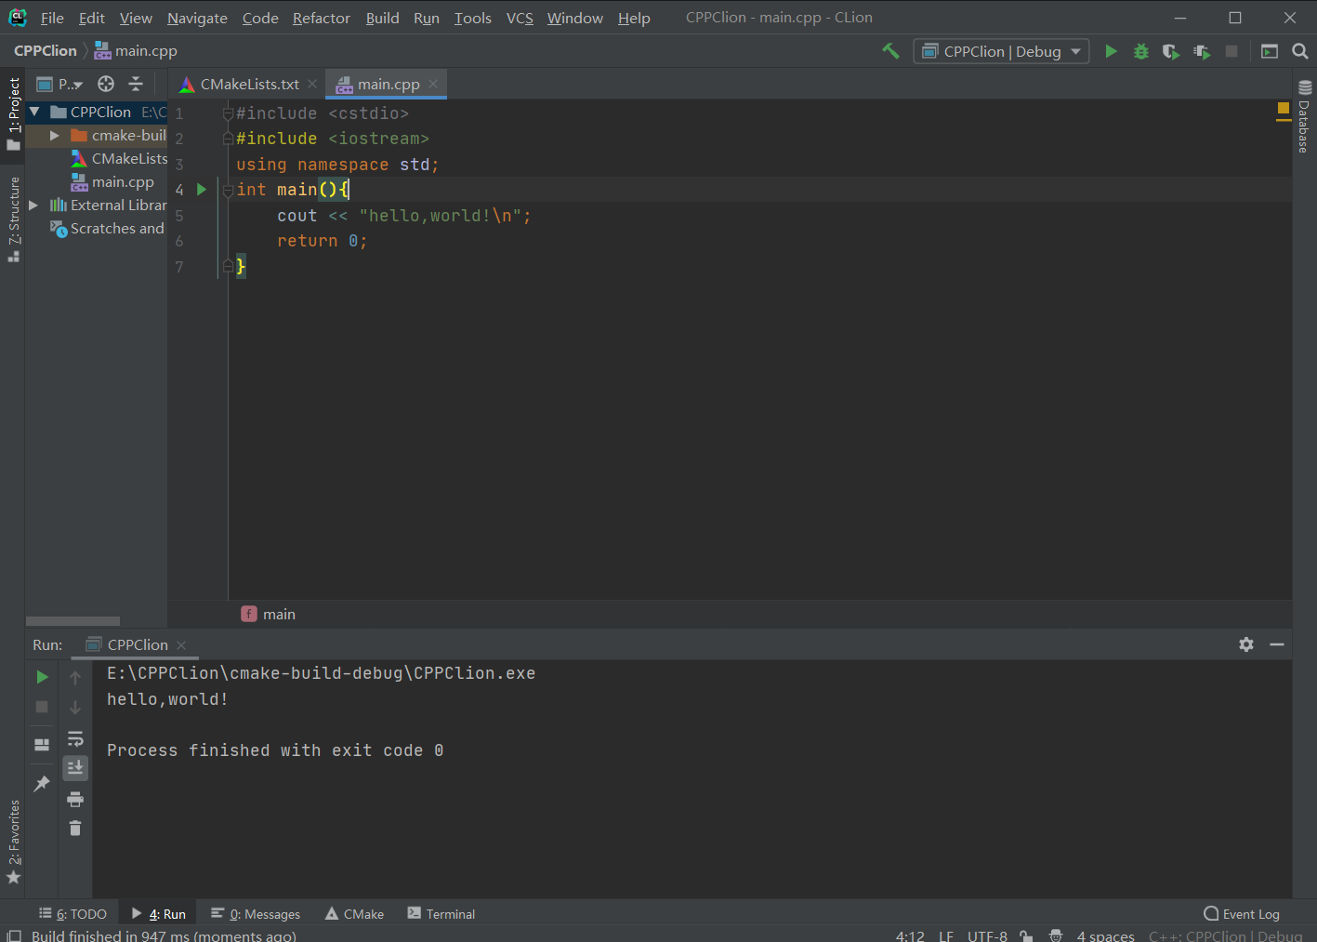The width and height of the screenshot is (1317, 942).
Task: Collapse all in Project panel
Action: point(136,84)
